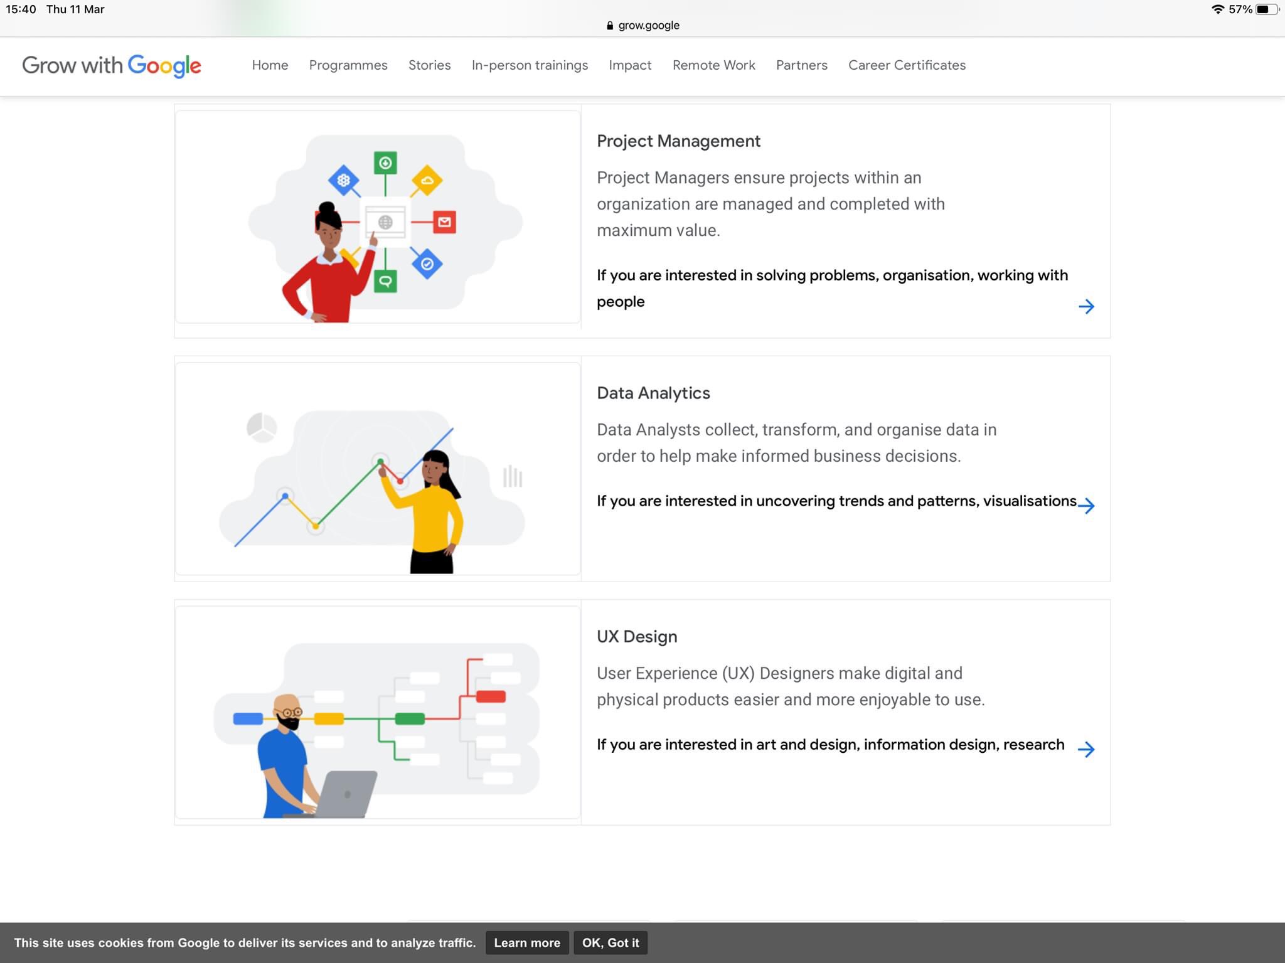
Task: Tap the padlock icon beside grow.google
Action: click(610, 26)
